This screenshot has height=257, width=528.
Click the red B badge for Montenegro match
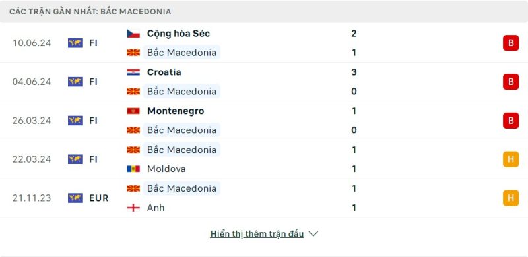(x=511, y=121)
